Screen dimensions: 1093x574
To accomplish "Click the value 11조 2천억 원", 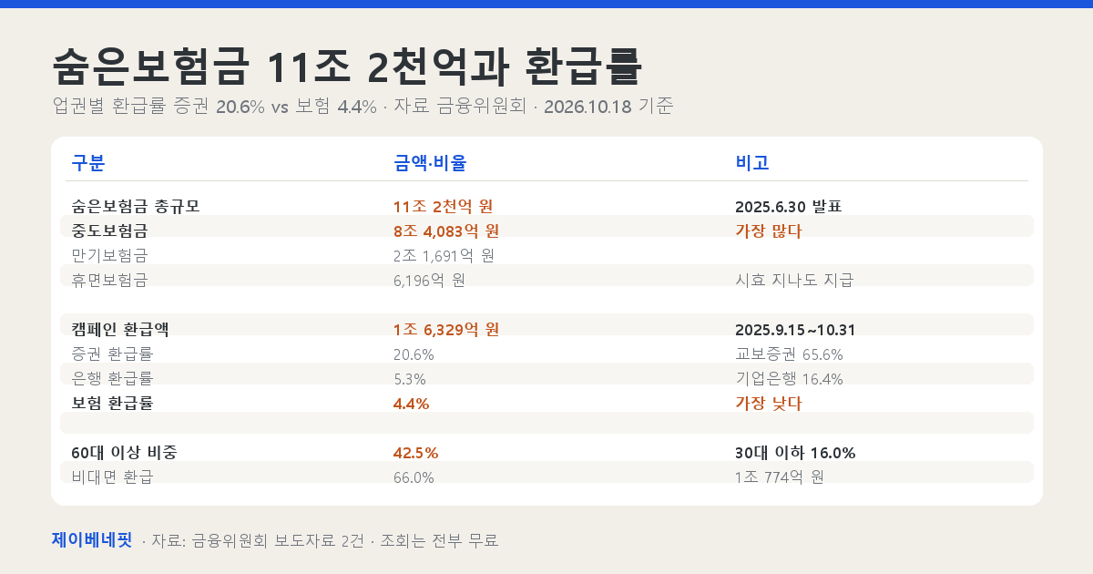I will click(x=443, y=206).
